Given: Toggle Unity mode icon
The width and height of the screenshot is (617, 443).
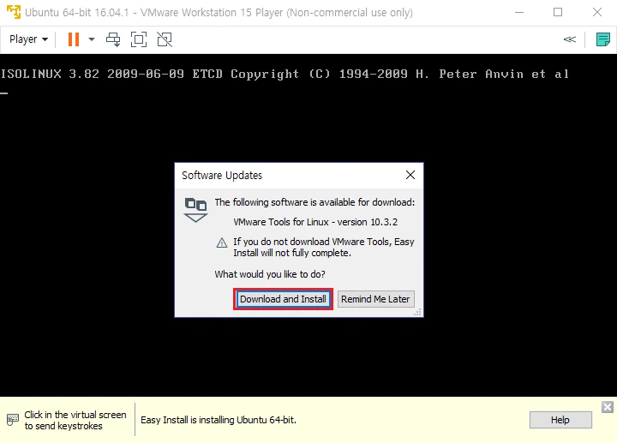Looking at the screenshot, I should 165,39.
